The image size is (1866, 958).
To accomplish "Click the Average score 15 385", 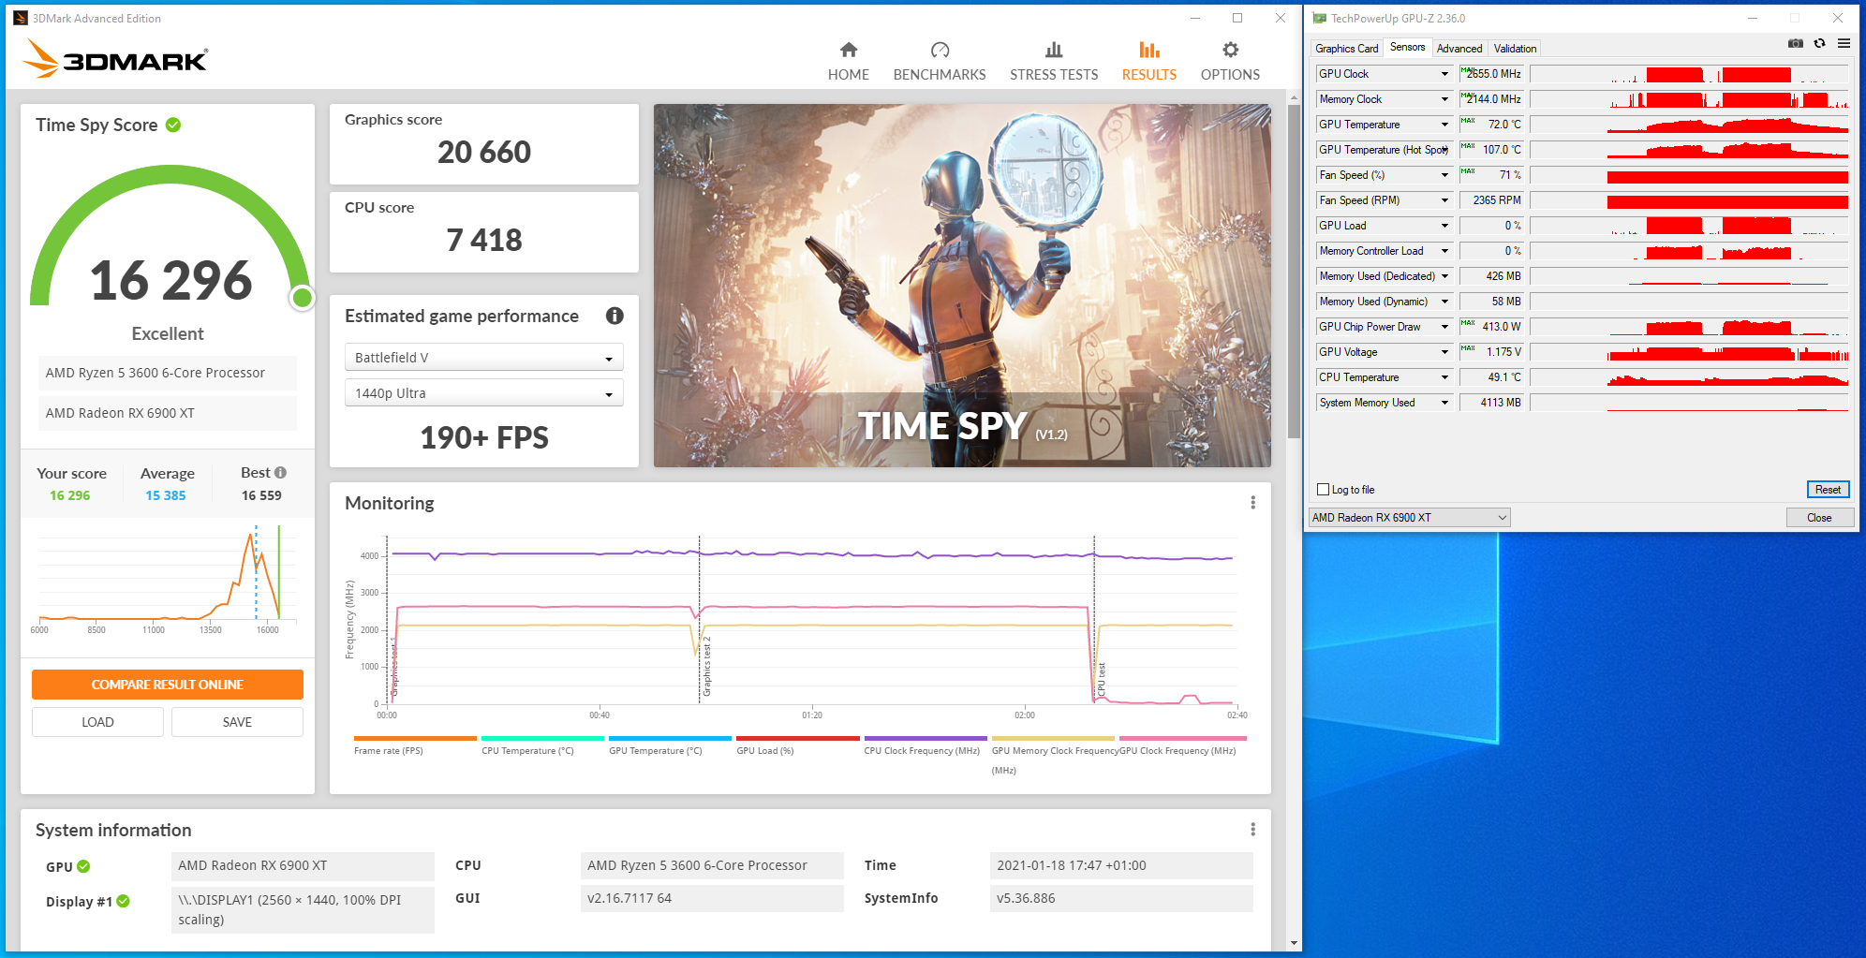I will [166, 495].
